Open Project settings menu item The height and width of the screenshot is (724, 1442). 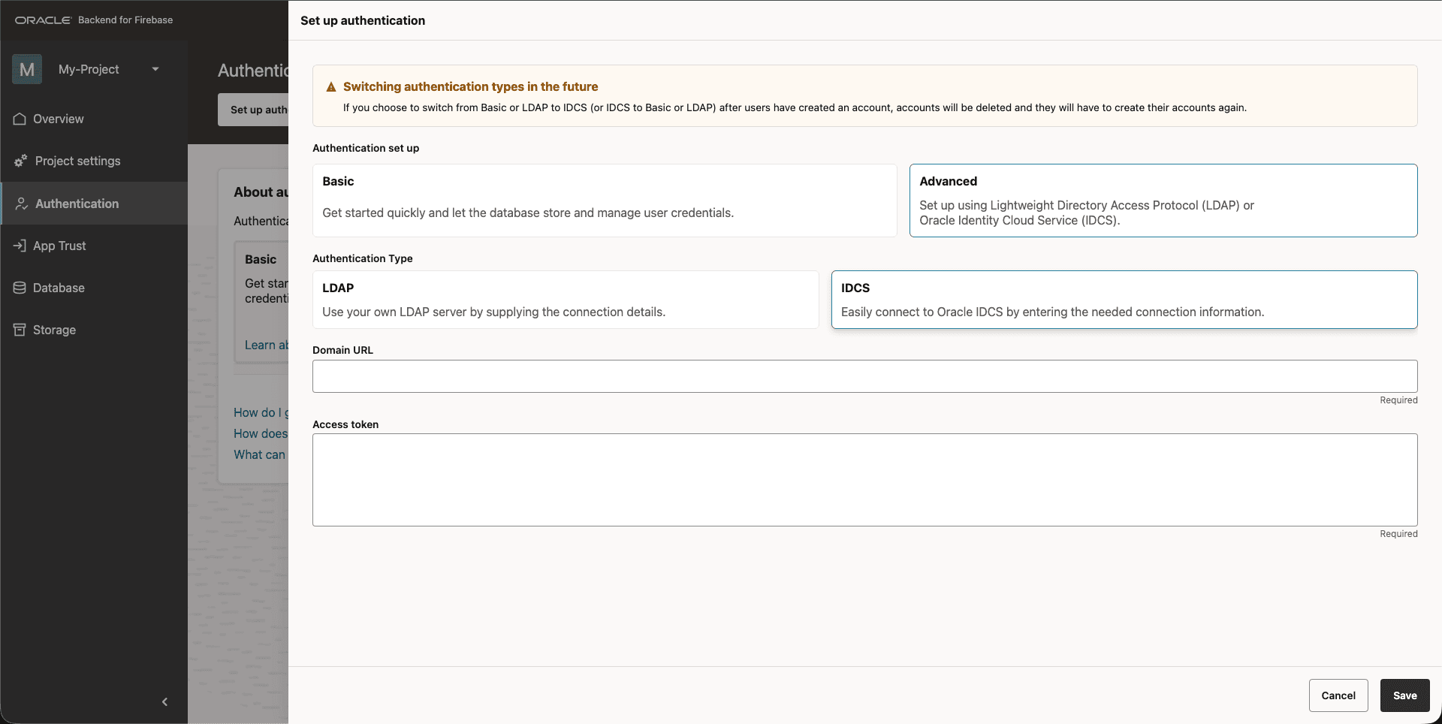pos(94,161)
